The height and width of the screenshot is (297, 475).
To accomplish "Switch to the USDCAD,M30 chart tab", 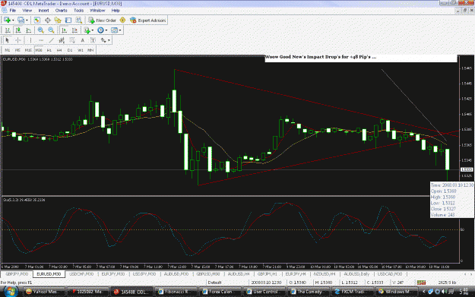I will click(x=390, y=274).
